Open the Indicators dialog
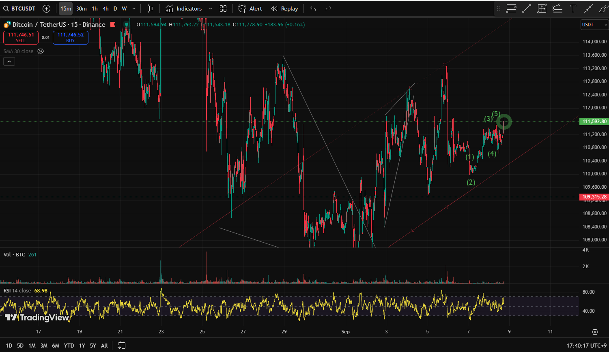Viewport: 609px width, 352px height. click(x=184, y=9)
